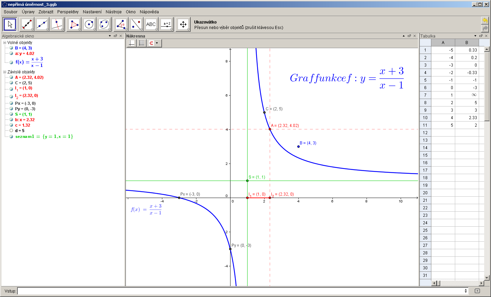This screenshot has width=491, height=297.
Task: Select spreadsheet column header B
Action: click(x=467, y=43)
